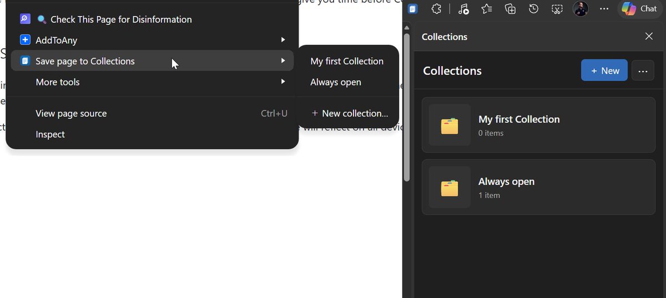The width and height of the screenshot is (666, 298).
Task: Open Settings and more ellipsis in toolbar
Action: [604, 9]
